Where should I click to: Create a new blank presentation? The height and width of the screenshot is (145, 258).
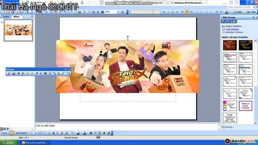pos(4,12)
